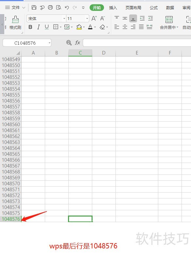Select column B header
This screenshot has width=191, height=253.
[57, 53]
